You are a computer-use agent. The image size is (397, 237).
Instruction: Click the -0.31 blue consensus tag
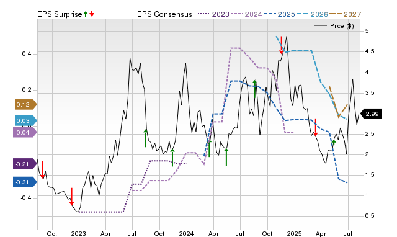25,182
